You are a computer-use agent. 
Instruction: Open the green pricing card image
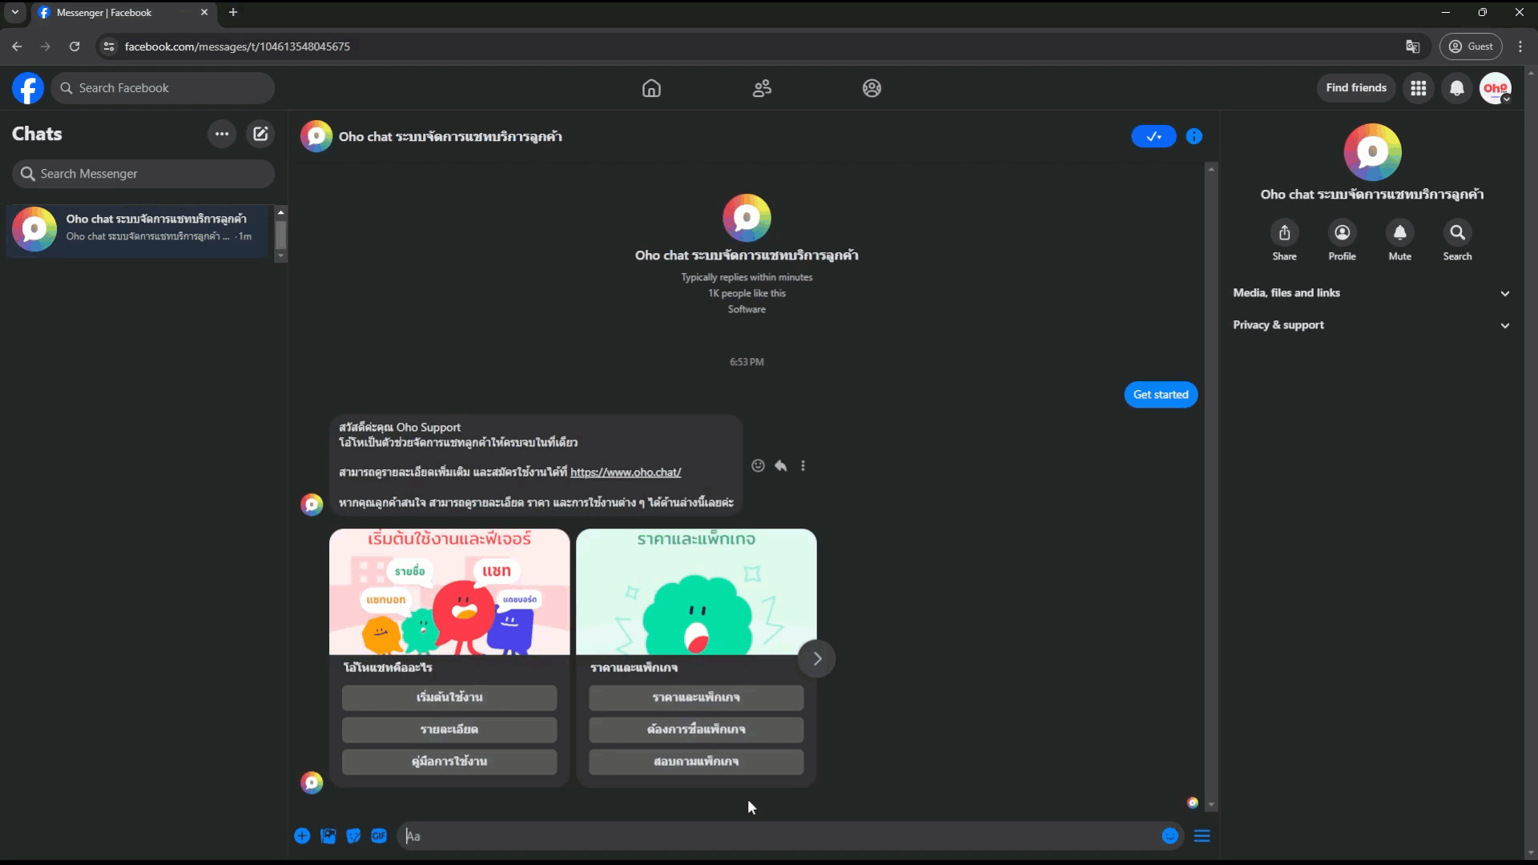[x=696, y=592]
